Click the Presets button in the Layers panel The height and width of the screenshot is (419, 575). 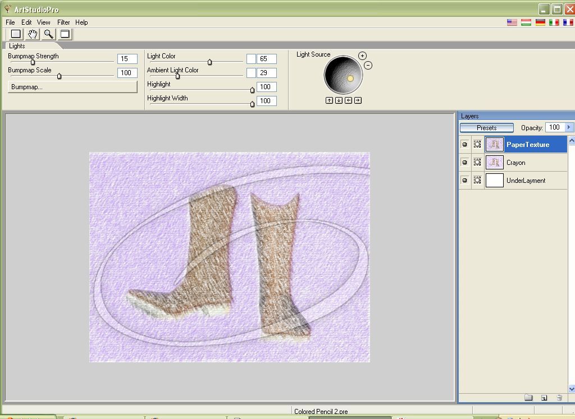click(x=486, y=127)
